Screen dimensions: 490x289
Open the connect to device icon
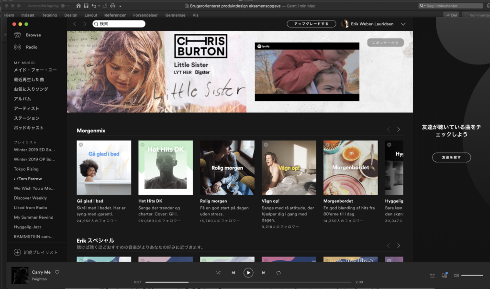[x=445, y=275]
